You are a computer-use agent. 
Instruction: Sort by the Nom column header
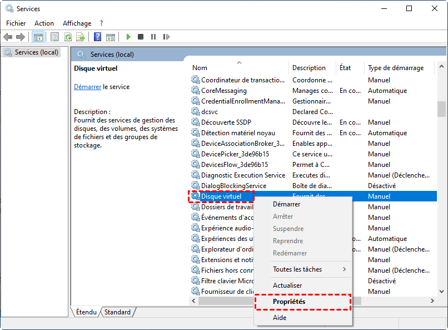(x=240, y=68)
